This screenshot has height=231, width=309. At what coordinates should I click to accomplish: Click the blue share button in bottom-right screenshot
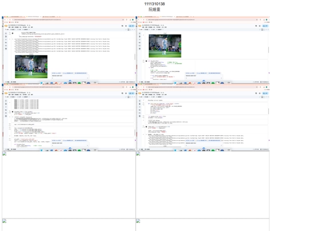266,94
